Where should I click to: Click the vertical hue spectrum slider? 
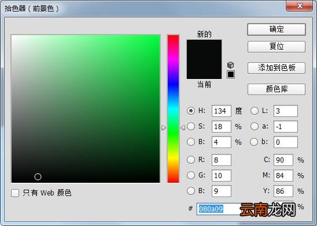click(173, 109)
